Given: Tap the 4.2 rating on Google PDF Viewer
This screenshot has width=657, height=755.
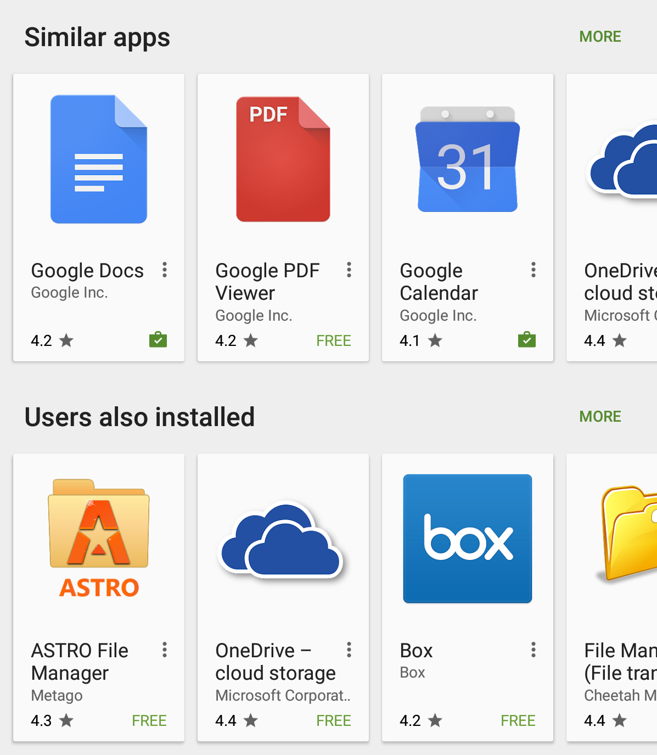Looking at the screenshot, I should pos(237,341).
